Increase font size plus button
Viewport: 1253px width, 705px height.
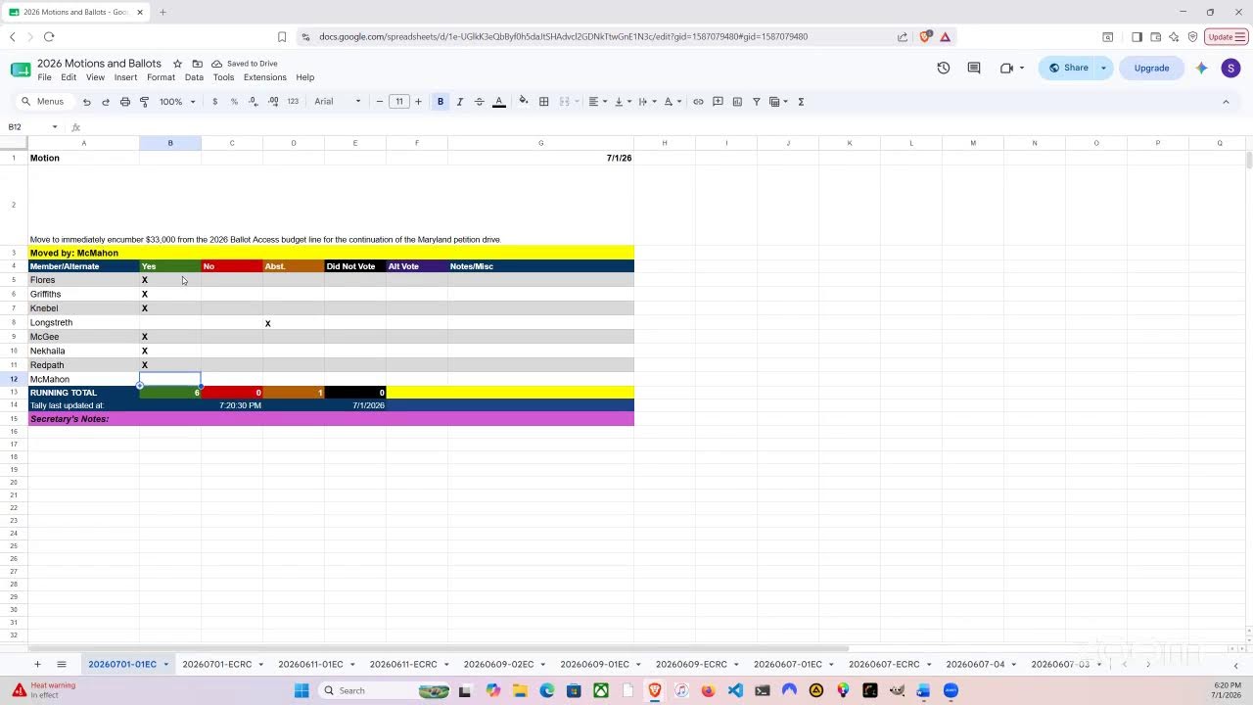tap(418, 102)
